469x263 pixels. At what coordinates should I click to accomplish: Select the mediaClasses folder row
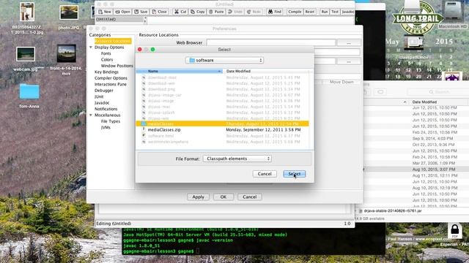tap(223, 123)
